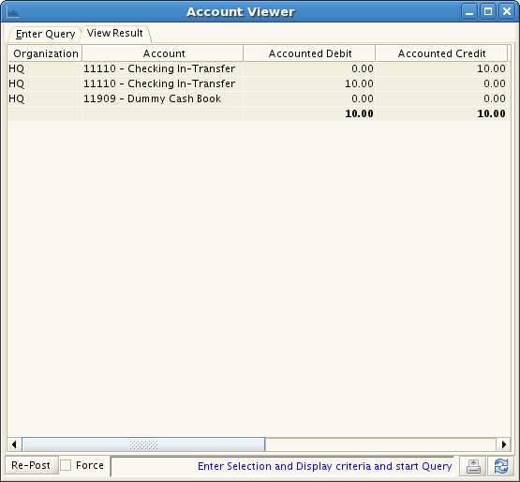
Task: Click the status message text field
Action: 284,466
